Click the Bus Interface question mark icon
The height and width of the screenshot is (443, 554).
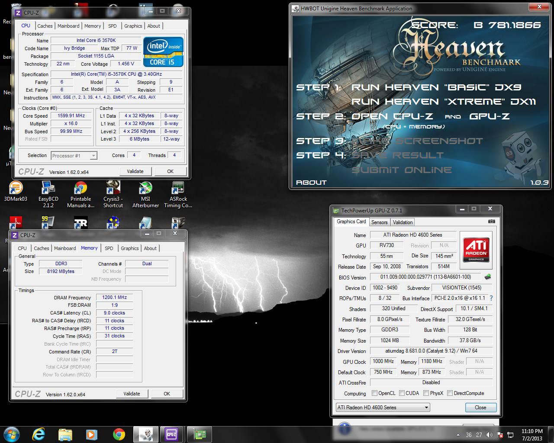pyautogui.click(x=491, y=298)
